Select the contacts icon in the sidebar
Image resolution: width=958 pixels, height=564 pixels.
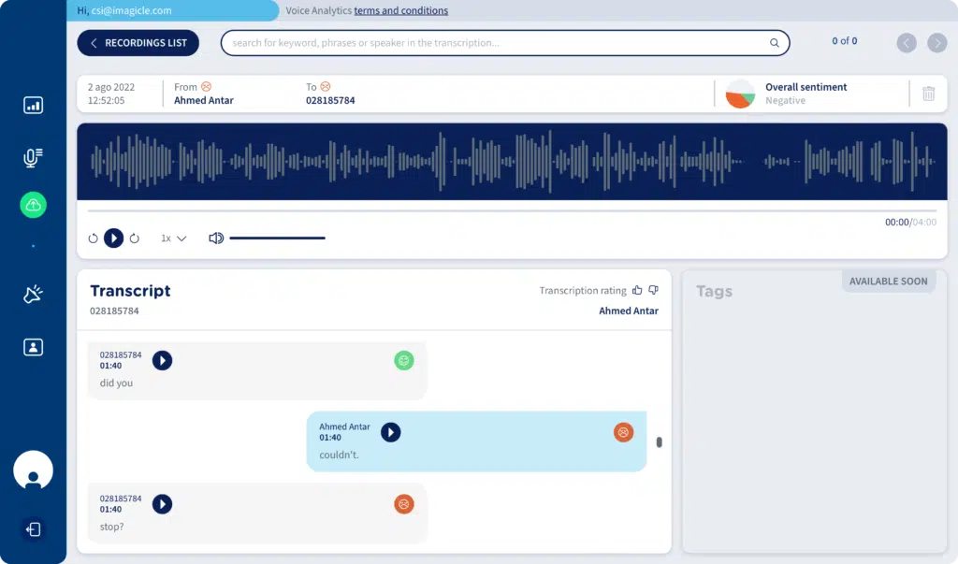(x=33, y=346)
